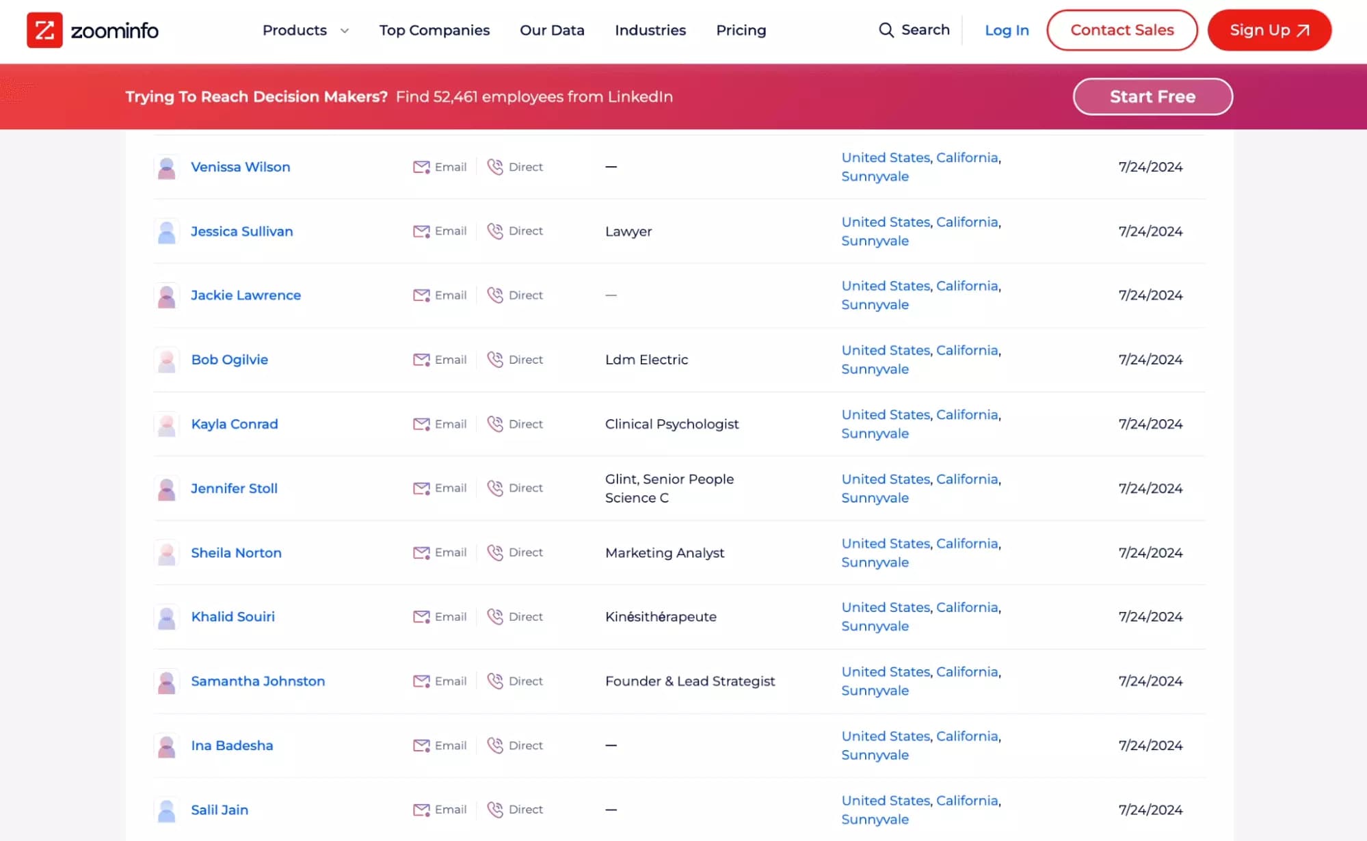1367x841 pixels.
Task: Click the Direct phone icon for Ina Badesha
Action: coord(495,745)
